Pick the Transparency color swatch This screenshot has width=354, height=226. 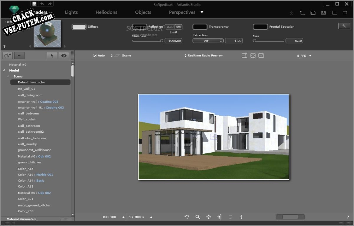tap(200, 27)
